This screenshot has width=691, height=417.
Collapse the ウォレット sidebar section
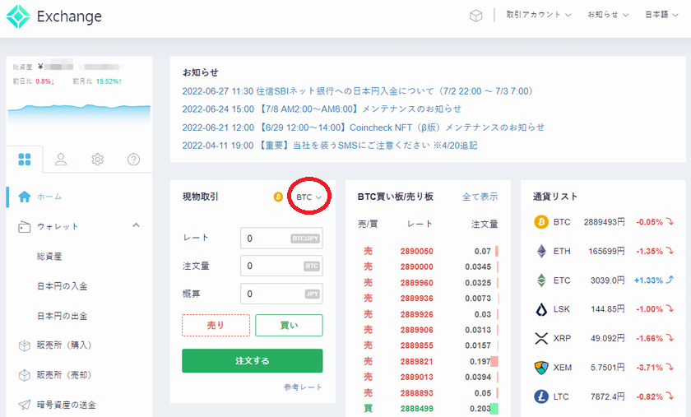(136, 226)
